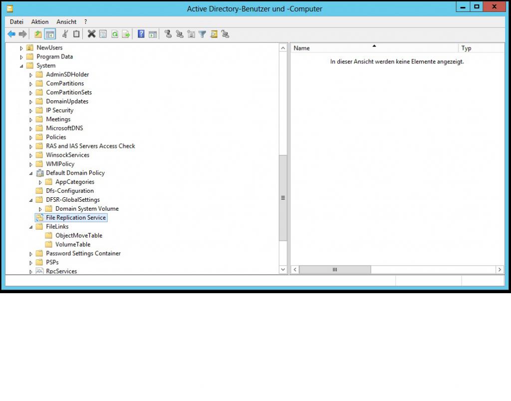
Task: Click the results pane horizontal scrollbar thumb
Action: (x=335, y=270)
